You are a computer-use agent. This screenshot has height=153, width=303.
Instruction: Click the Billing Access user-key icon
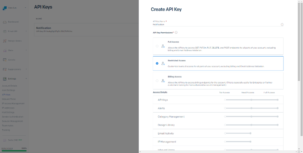pos(163,81)
